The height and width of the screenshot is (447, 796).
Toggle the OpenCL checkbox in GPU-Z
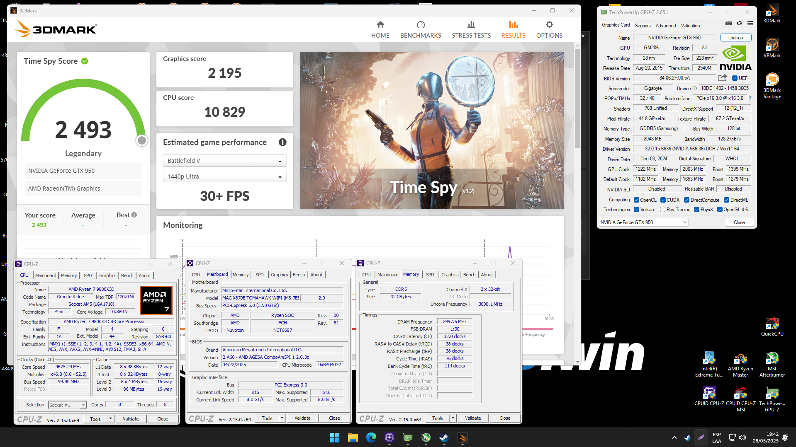636,200
